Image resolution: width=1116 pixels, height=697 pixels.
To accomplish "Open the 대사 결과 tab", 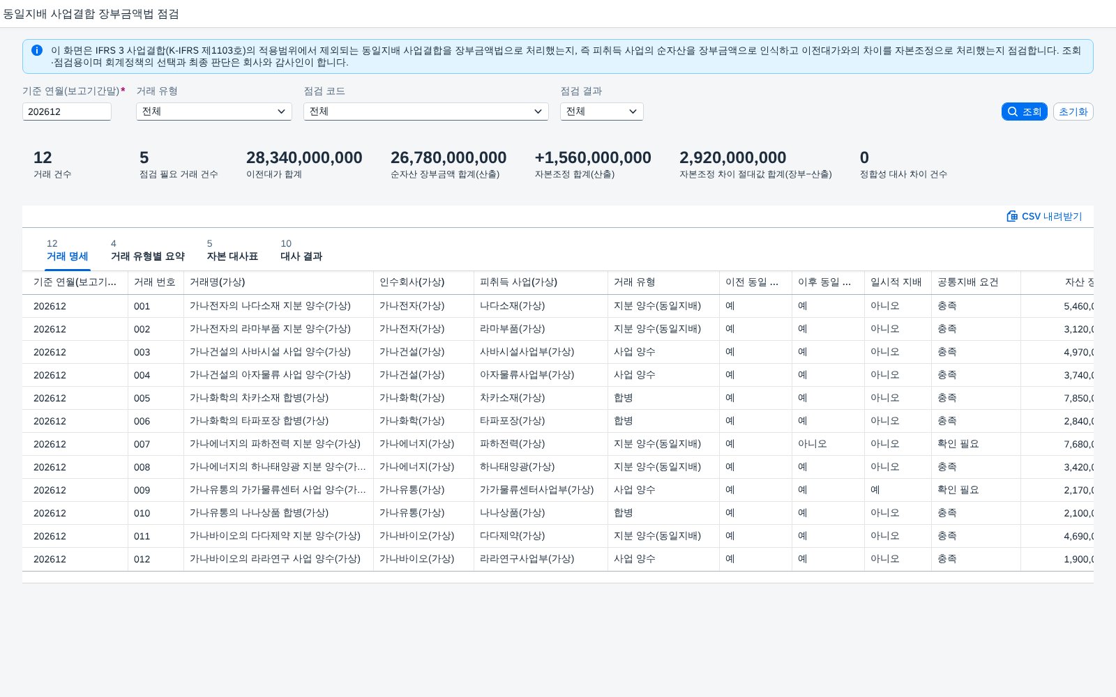I will [x=301, y=251].
